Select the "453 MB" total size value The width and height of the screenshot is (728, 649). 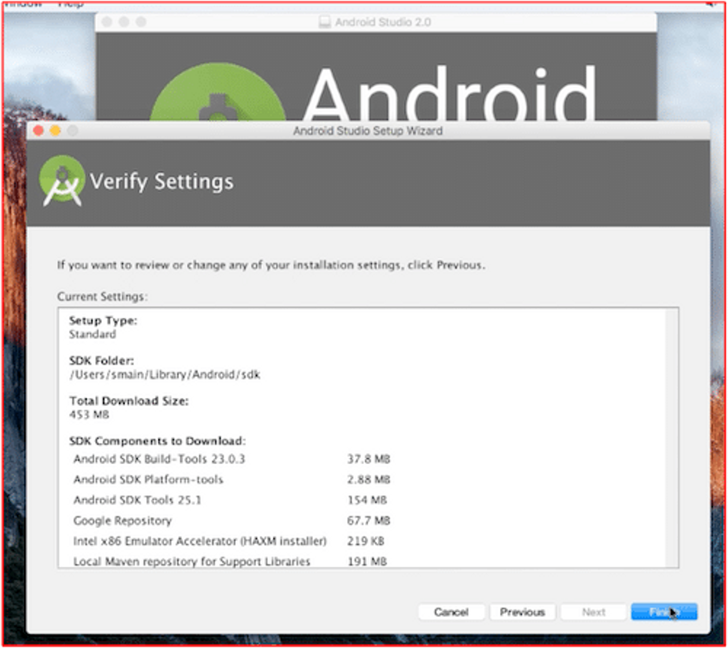[89, 415]
